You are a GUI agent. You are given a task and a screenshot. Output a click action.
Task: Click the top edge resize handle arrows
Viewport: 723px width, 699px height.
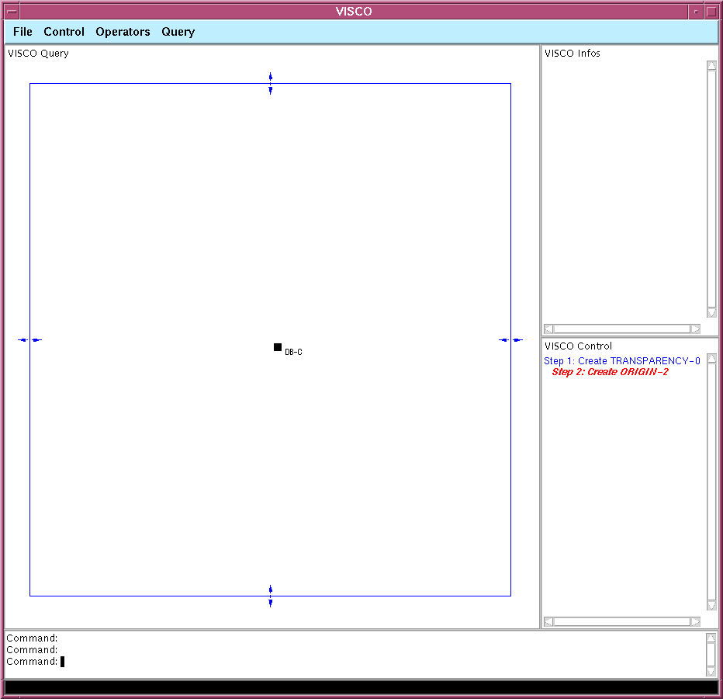tap(271, 84)
